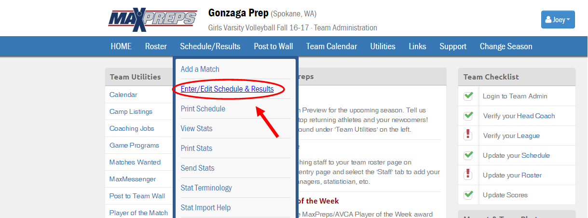Click the green check beside Update Scores
588x218 pixels.
[468, 195]
